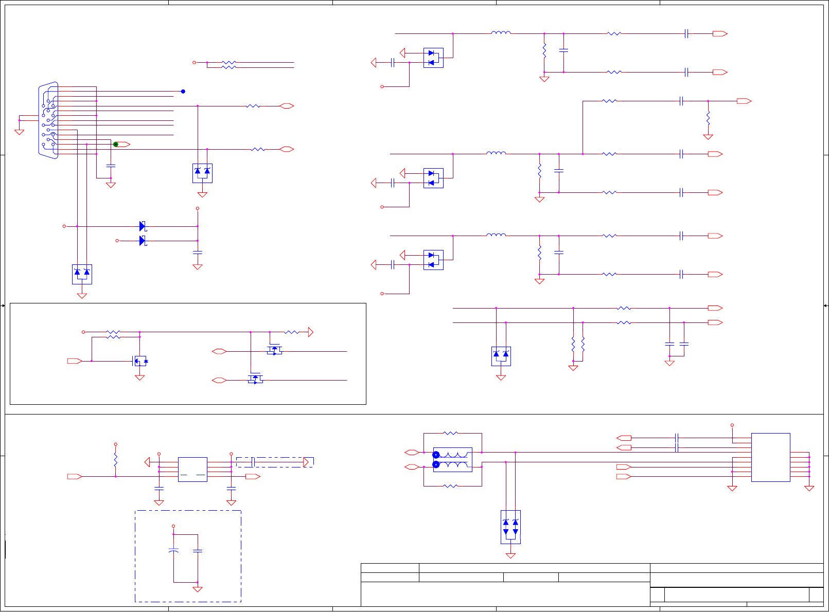Select four-diode TVS array beneath the choke
The image size is (829, 612).
click(510, 527)
